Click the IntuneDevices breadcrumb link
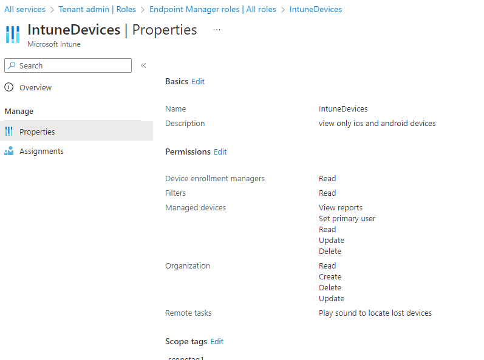This screenshot has height=360, width=484. [x=316, y=10]
